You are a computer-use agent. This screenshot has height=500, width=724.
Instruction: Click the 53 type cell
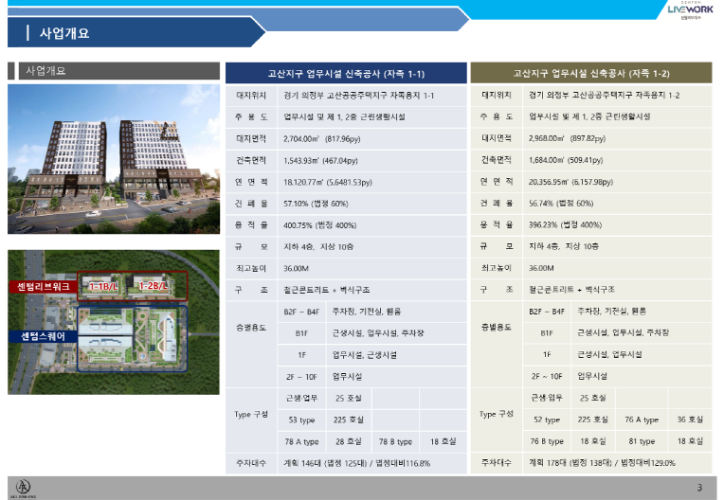tap(301, 420)
